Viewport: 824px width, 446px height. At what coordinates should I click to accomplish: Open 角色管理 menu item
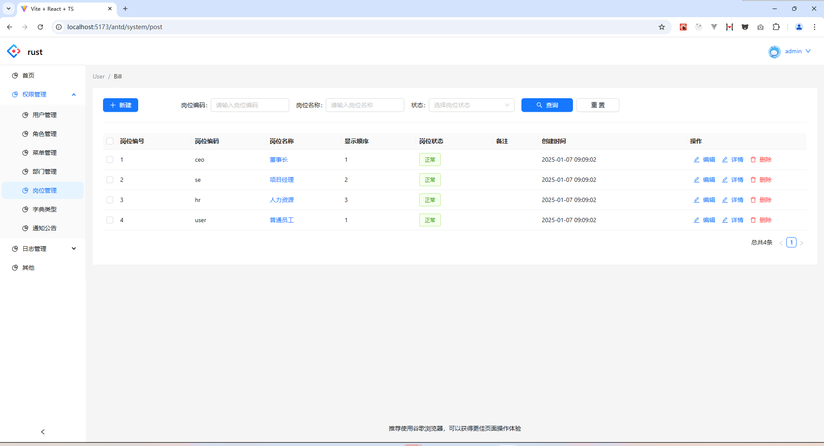tap(43, 134)
